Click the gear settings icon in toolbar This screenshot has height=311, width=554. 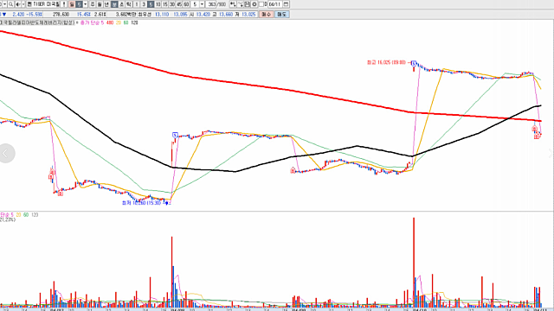[254, 4]
